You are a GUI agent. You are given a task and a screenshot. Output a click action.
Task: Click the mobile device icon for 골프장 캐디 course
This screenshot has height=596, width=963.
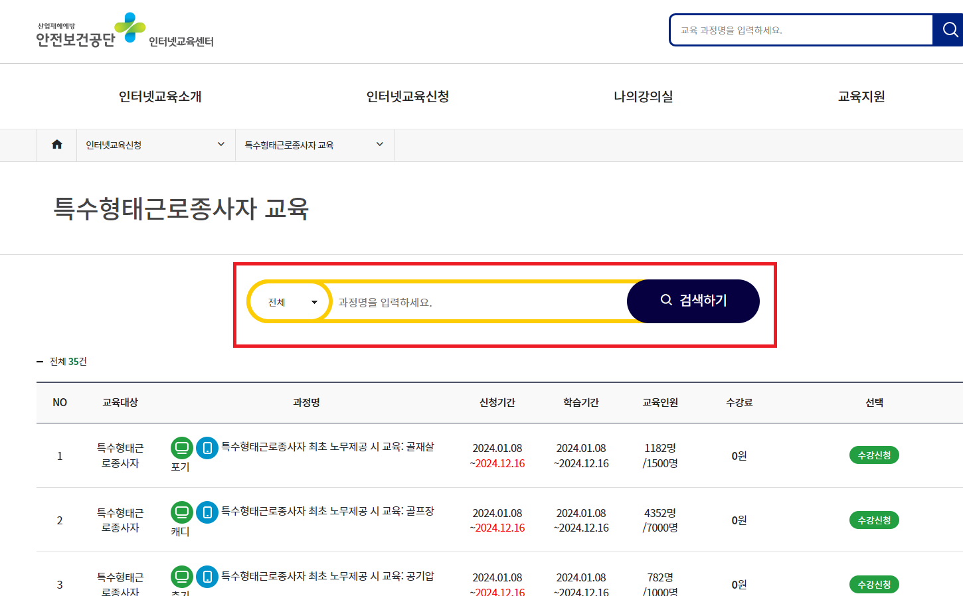point(207,512)
